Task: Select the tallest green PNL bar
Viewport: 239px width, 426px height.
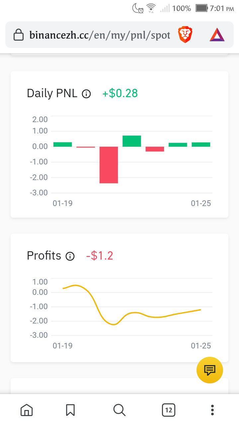Action: [132, 141]
